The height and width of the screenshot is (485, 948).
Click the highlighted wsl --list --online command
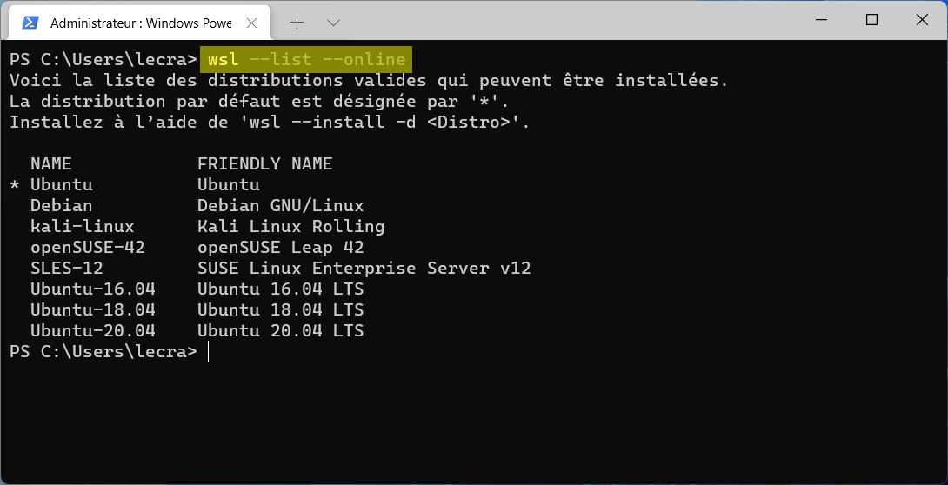coord(306,60)
